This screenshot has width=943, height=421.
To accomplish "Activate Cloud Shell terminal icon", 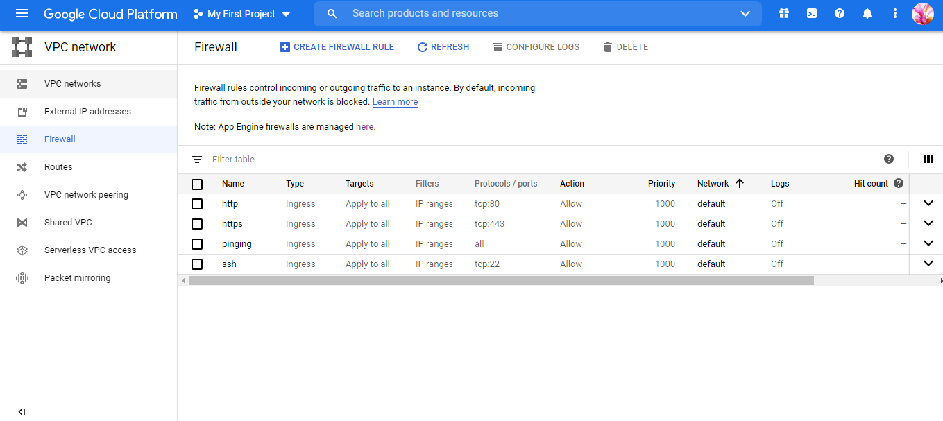I will click(x=811, y=14).
